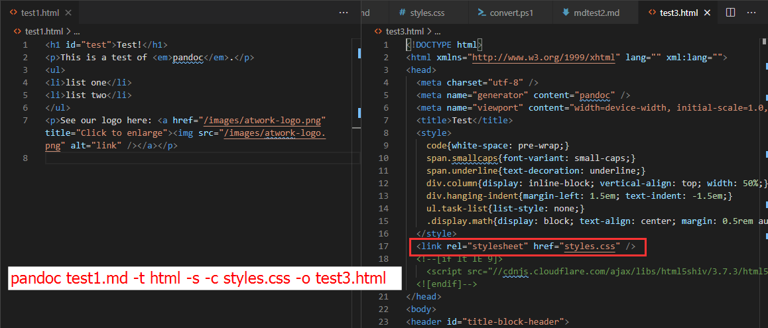768x328 pixels.
Task: Click the split editor right icon
Action: [730, 13]
